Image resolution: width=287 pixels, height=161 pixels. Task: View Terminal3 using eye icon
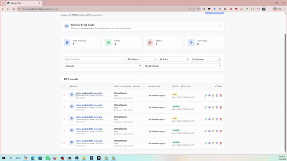pyautogui.click(x=209, y=119)
